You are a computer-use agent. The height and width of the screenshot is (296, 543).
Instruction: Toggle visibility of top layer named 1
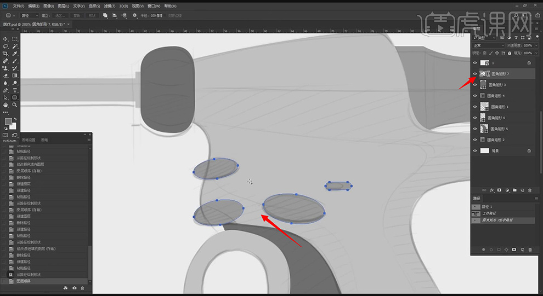coord(475,63)
